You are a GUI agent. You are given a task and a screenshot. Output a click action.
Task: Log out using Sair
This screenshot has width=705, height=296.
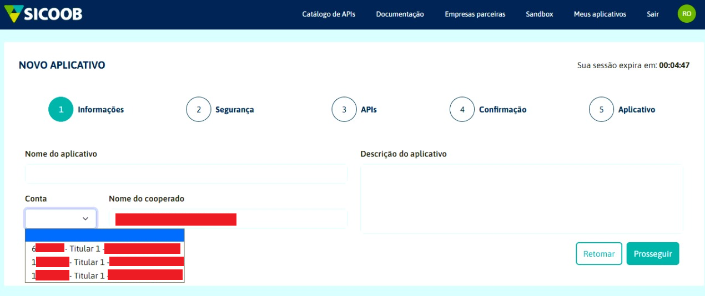[x=653, y=14]
